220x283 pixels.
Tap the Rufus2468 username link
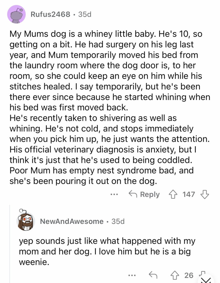pyautogui.click(x=50, y=14)
